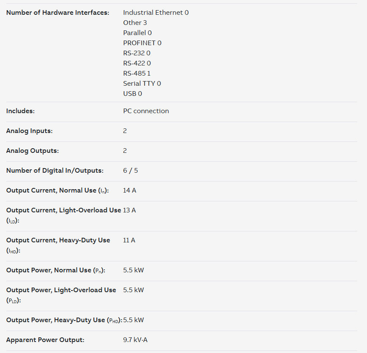367x353 pixels.
Task: Select the '6 / 5' value
Action: pos(130,171)
